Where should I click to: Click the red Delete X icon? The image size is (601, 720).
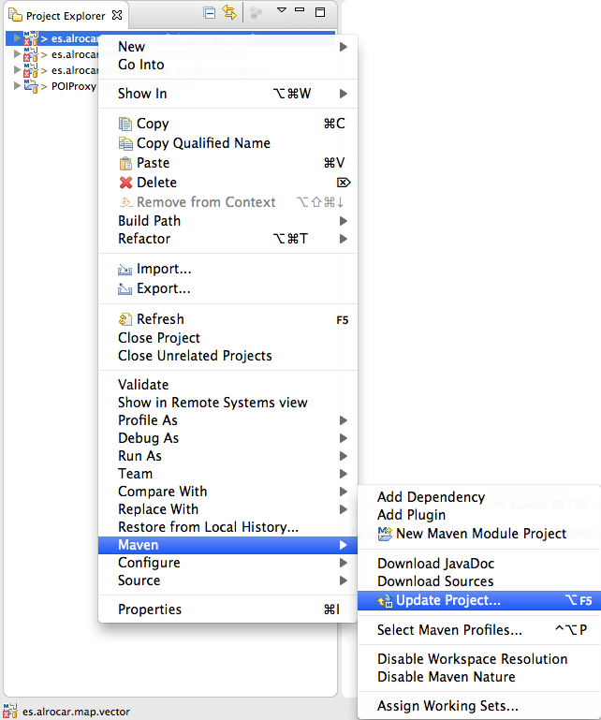coord(125,183)
